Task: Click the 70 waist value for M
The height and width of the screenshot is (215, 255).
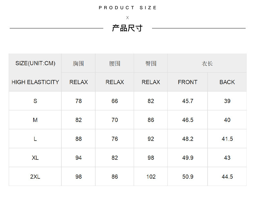Action: point(115,120)
